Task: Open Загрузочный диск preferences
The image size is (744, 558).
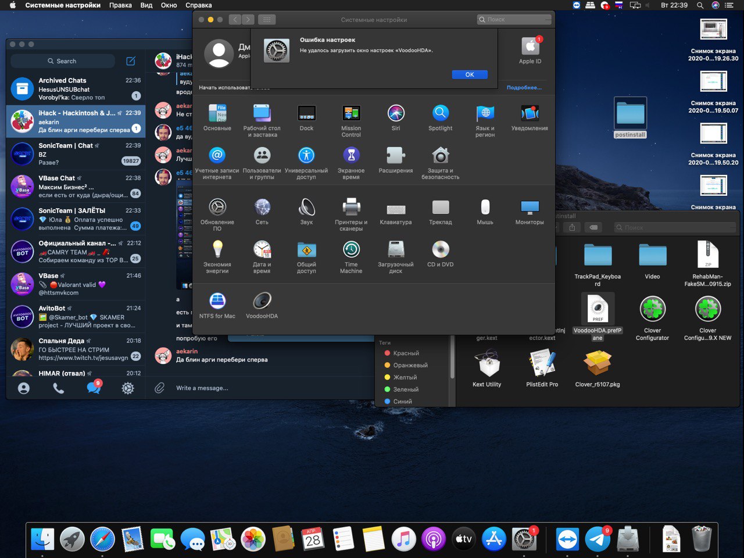Action: [x=396, y=256]
